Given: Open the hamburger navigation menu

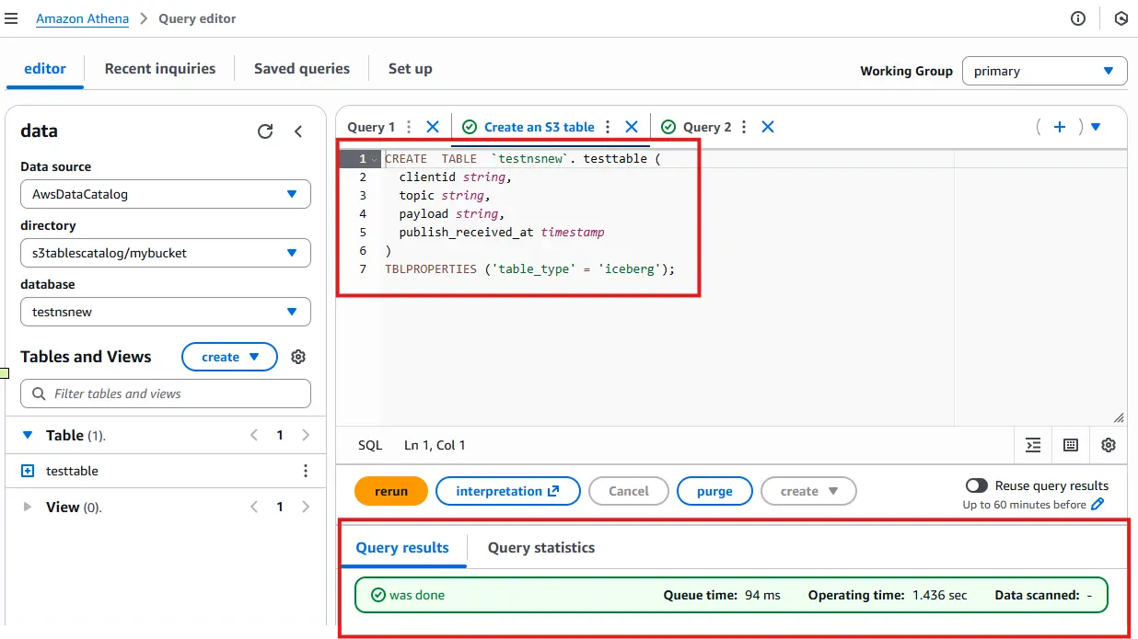Looking at the screenshot, I should (x=11, y=18).
